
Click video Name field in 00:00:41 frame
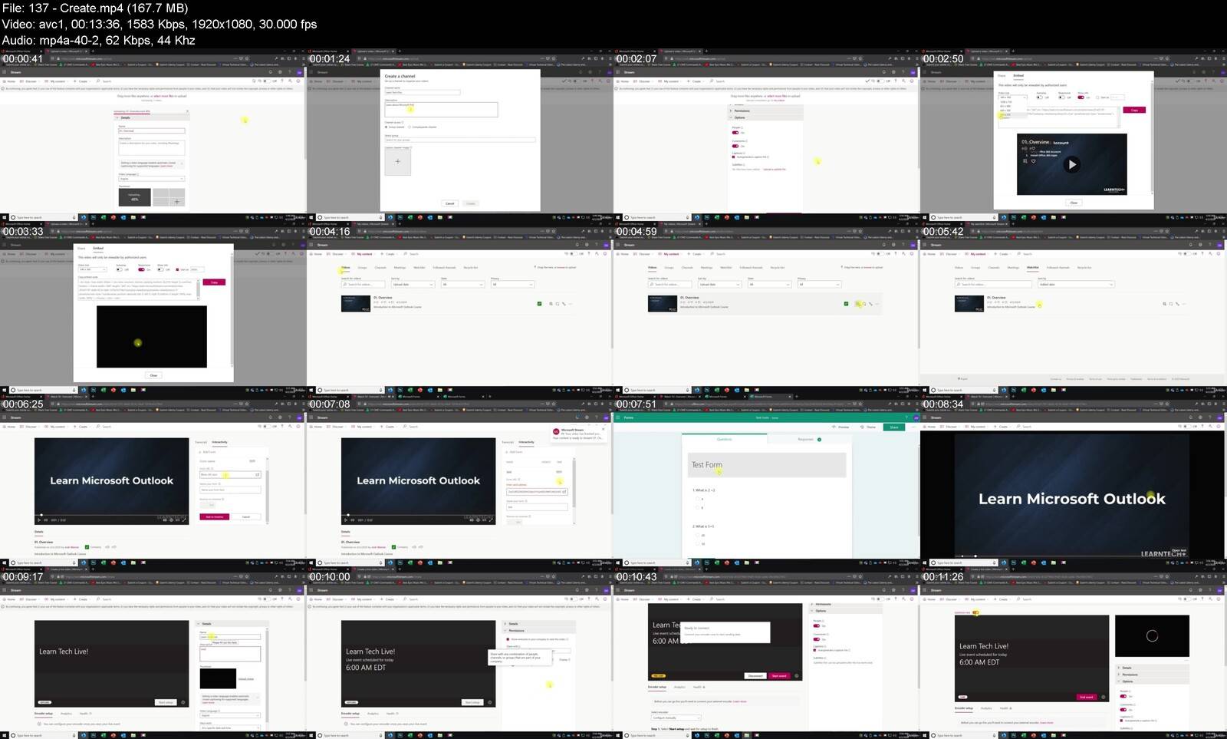click(x=151, y=130)
